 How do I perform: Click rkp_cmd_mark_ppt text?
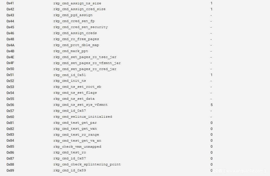(71, 51)
